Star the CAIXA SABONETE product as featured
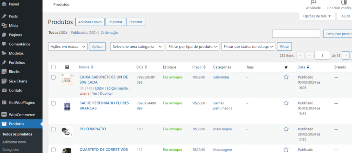This screenshot has height=153, width=352. click(x=286, y=77)
